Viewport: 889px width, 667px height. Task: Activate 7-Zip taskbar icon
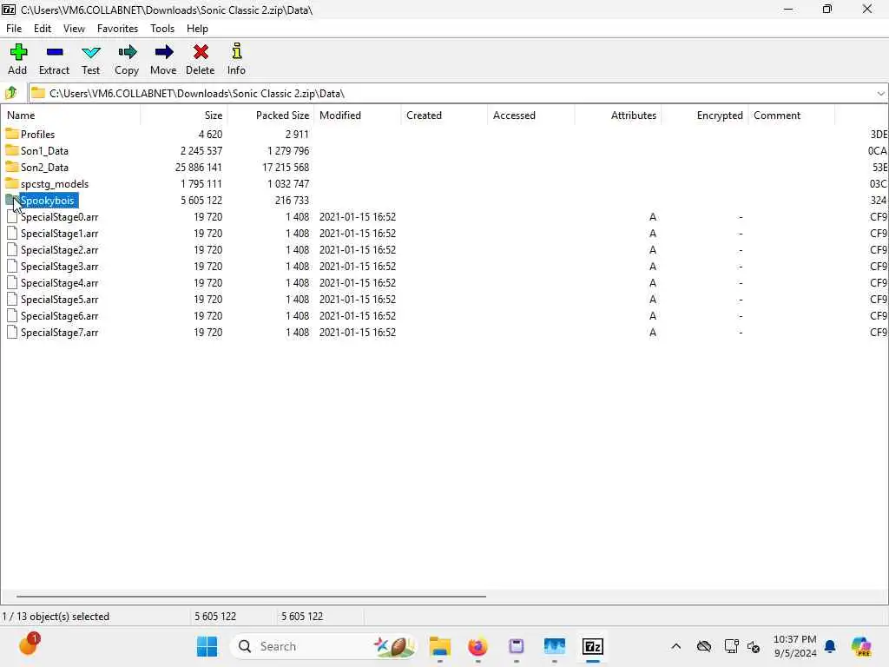[x=592, y=646]
